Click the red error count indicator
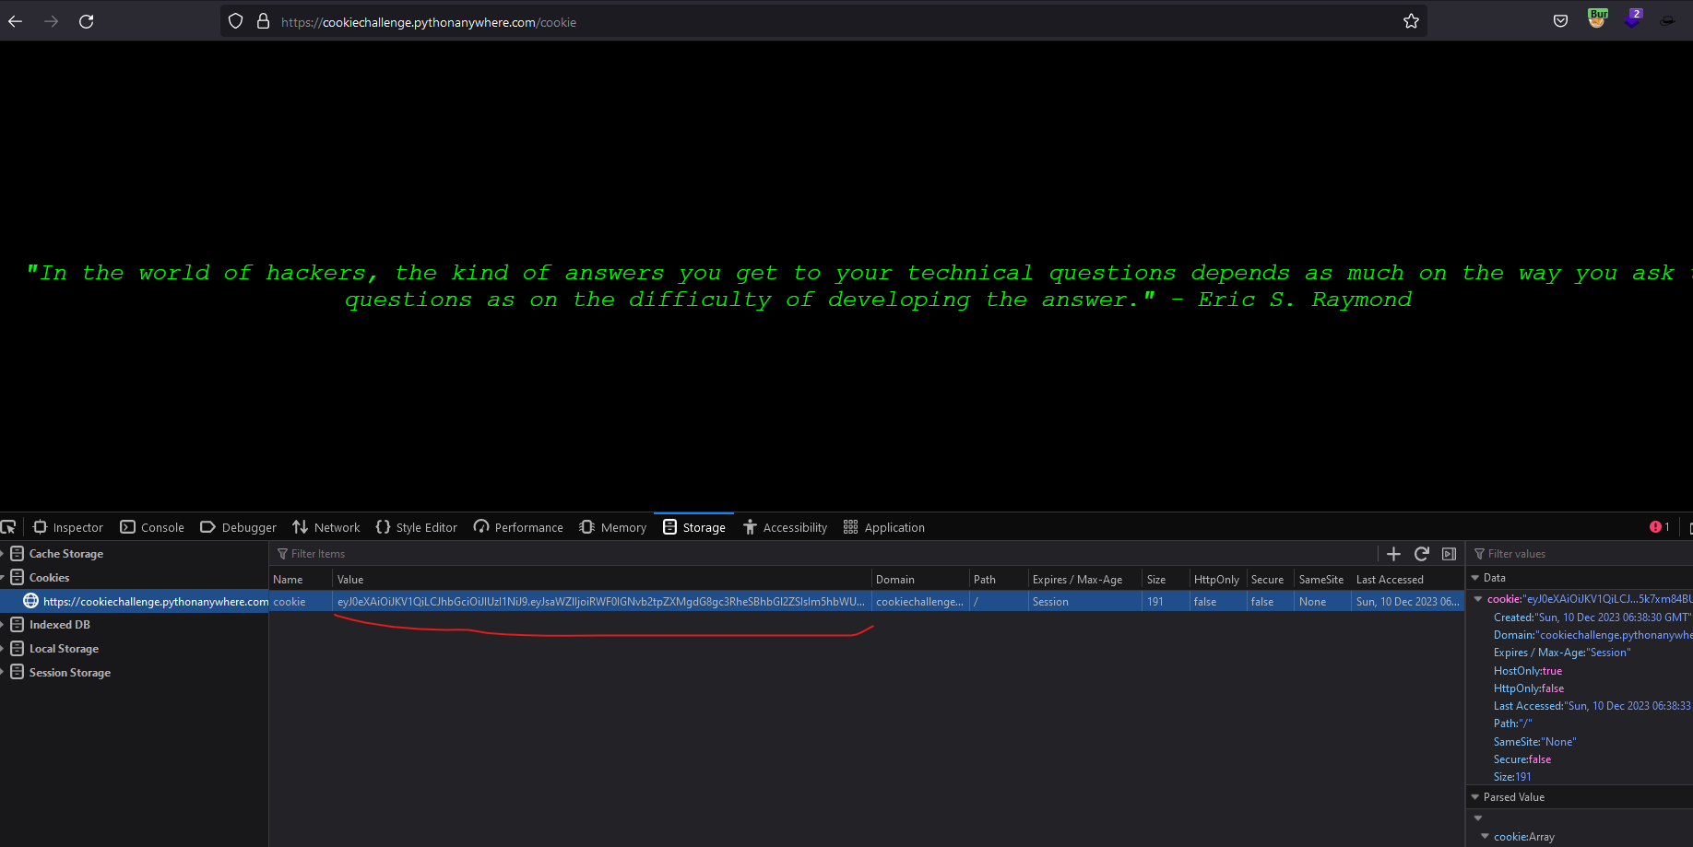The image size is (1693, 847). pyautogui.click(x=1659, y=527)
